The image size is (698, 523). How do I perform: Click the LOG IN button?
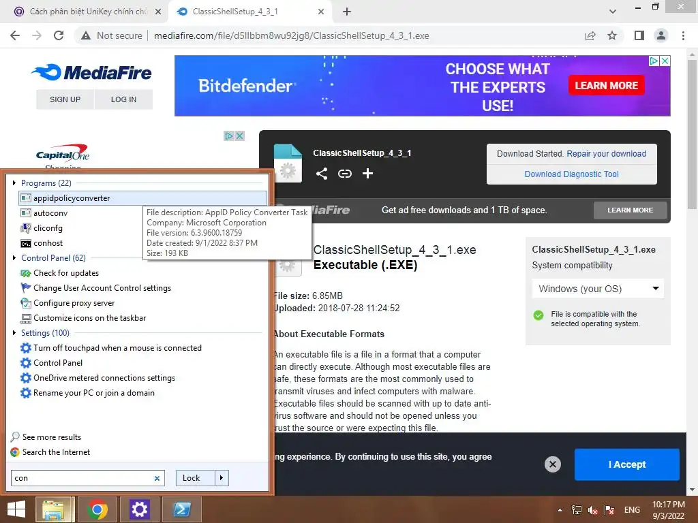click(123, 99)
